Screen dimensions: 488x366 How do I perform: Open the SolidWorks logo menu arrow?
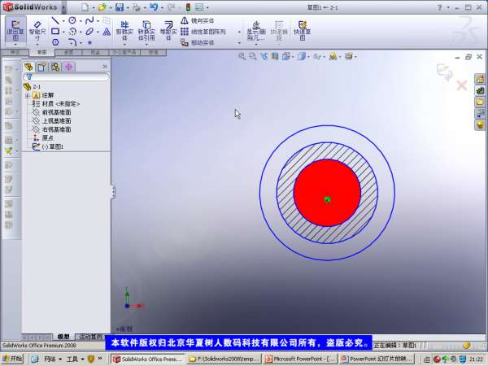pos(63,7)
